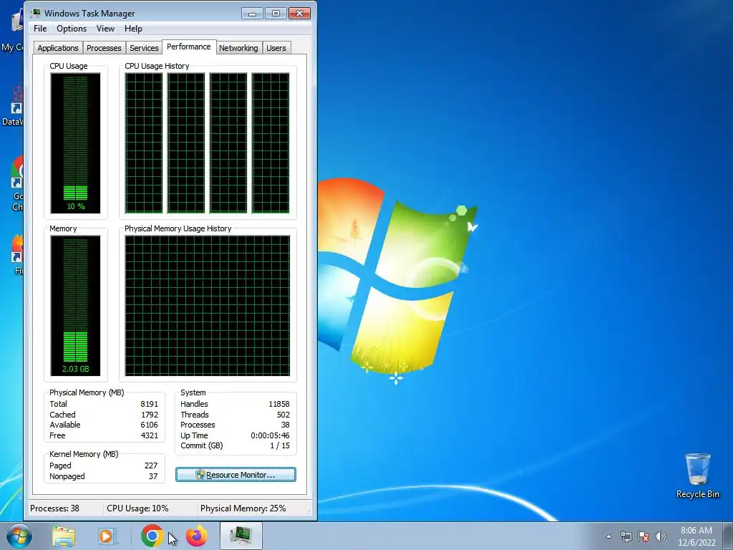Click the Threads value 502

[283, 415]
